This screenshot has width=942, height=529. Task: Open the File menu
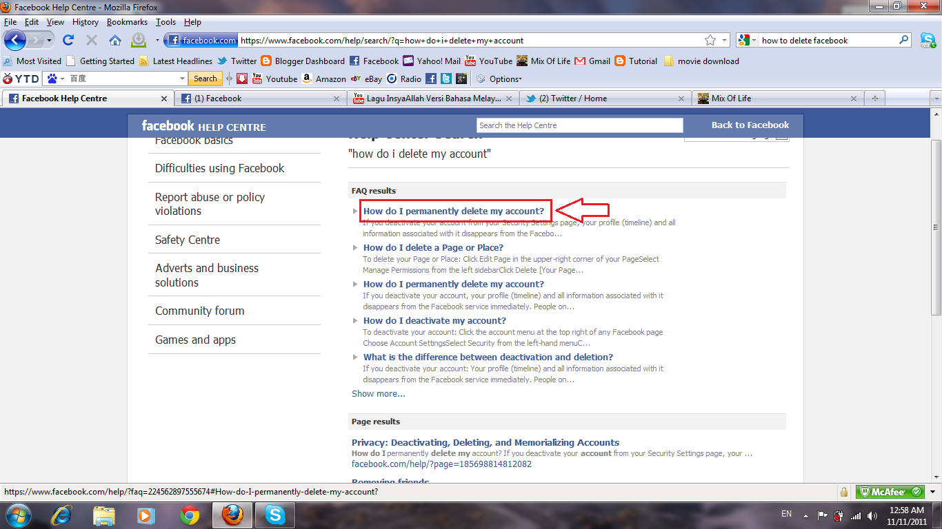10,22
